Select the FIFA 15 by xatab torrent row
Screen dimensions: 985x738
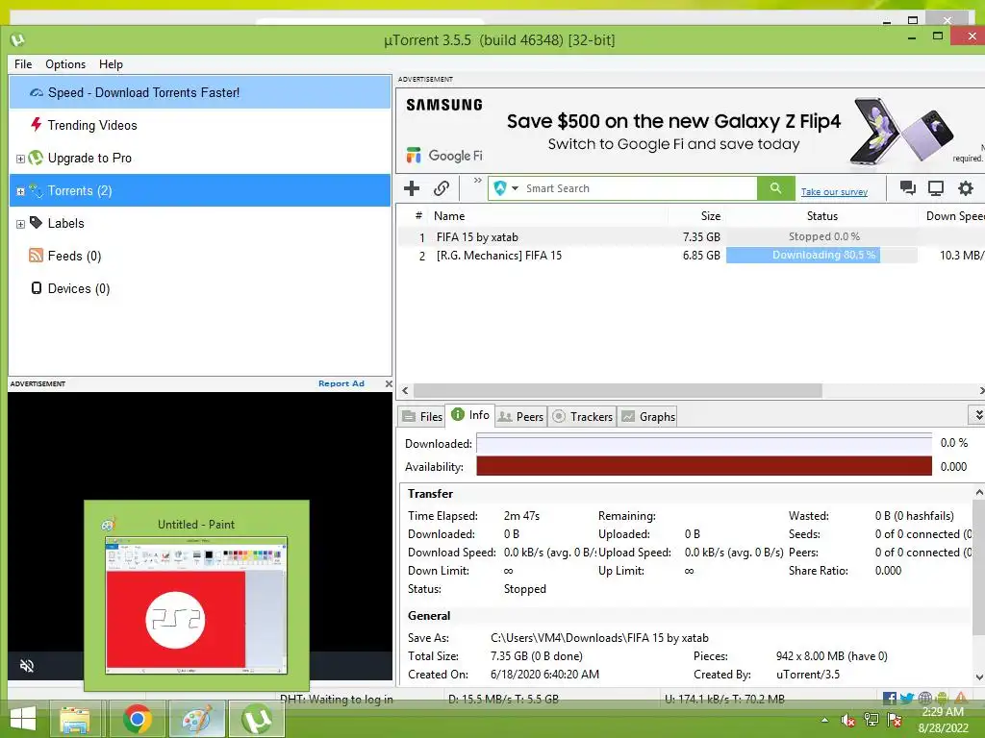point(691,236)
